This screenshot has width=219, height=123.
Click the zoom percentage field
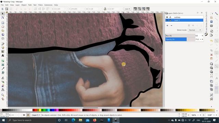click(x=194, y=115)
